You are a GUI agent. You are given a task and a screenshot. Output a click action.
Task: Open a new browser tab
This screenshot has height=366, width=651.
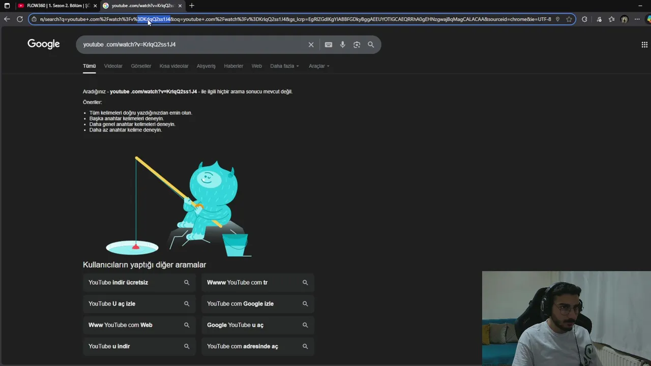click(x=192, y=6)
